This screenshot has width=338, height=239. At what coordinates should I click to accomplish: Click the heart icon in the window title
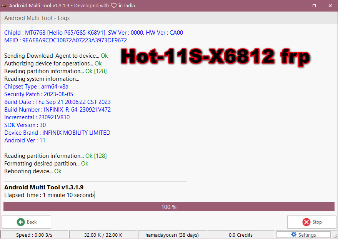(x=114, y=6)
